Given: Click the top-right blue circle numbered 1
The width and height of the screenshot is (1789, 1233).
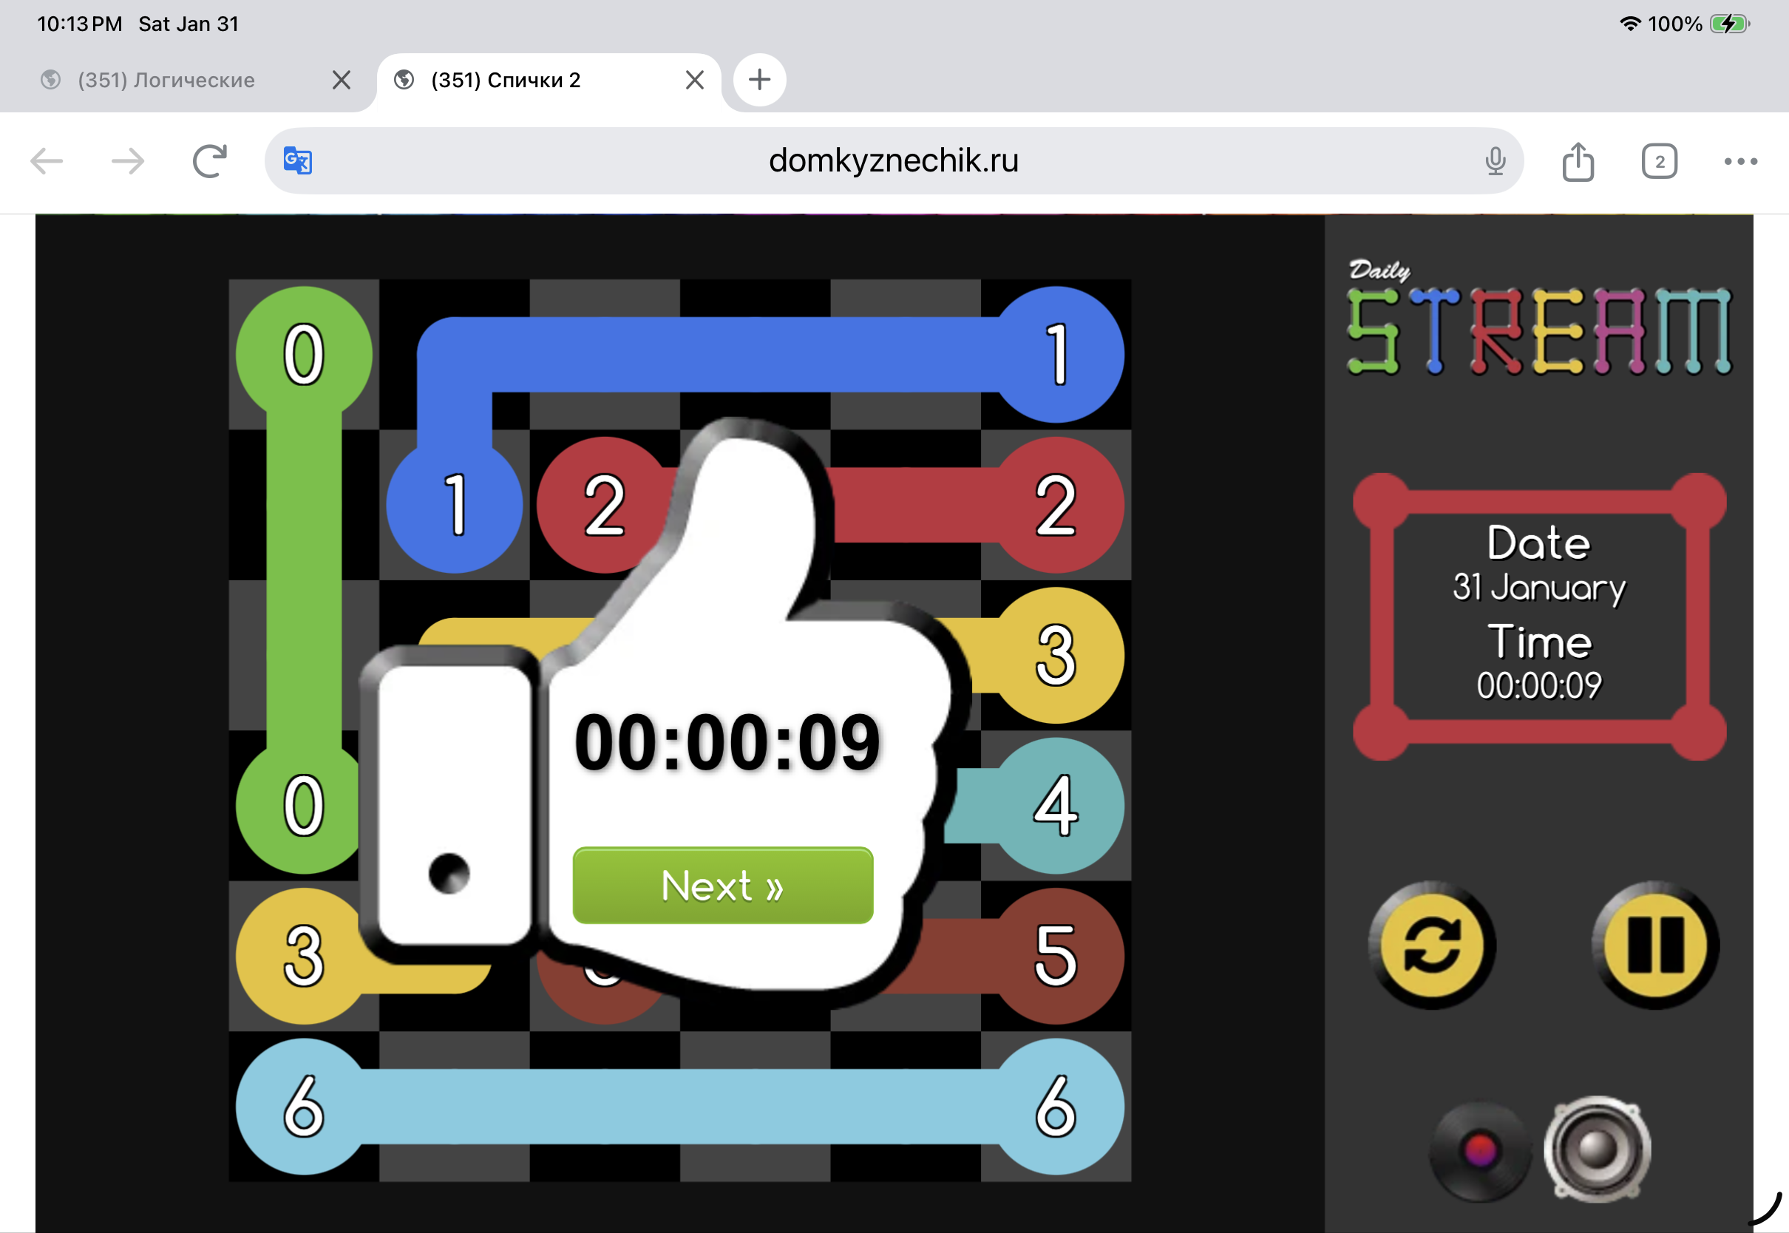Looking at the screenshot, I should click(1056, 355).
